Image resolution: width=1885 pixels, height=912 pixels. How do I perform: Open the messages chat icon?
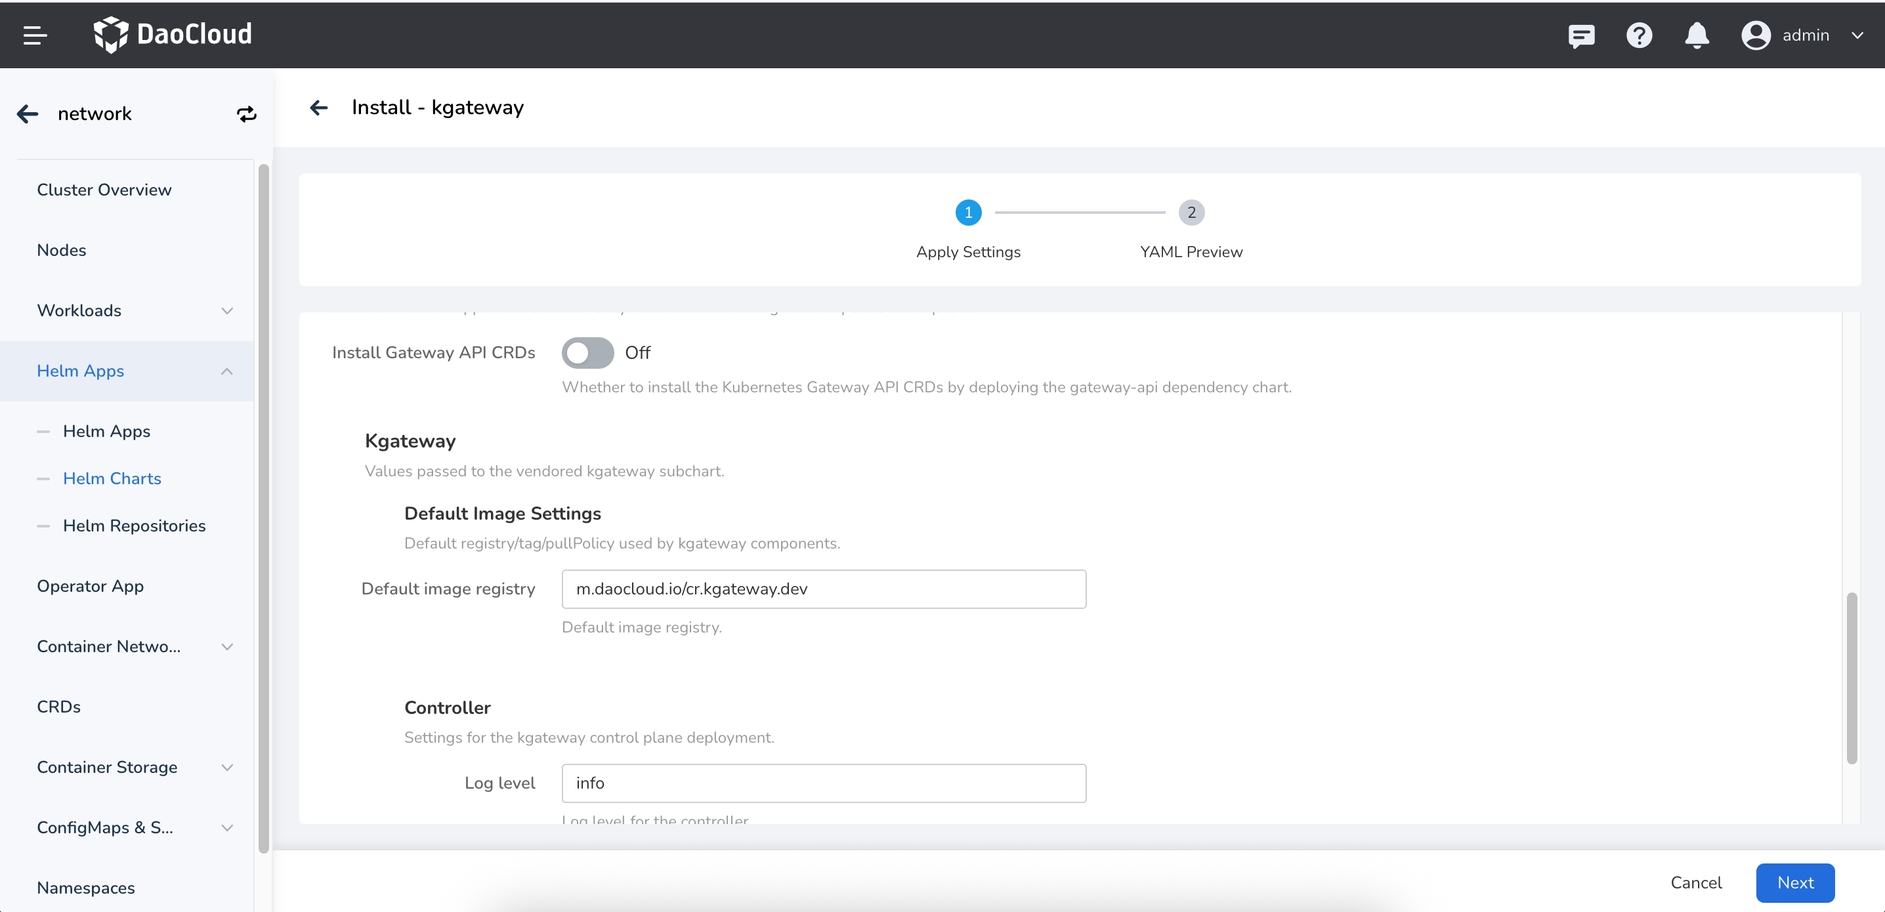click(x=1580, y=35)
